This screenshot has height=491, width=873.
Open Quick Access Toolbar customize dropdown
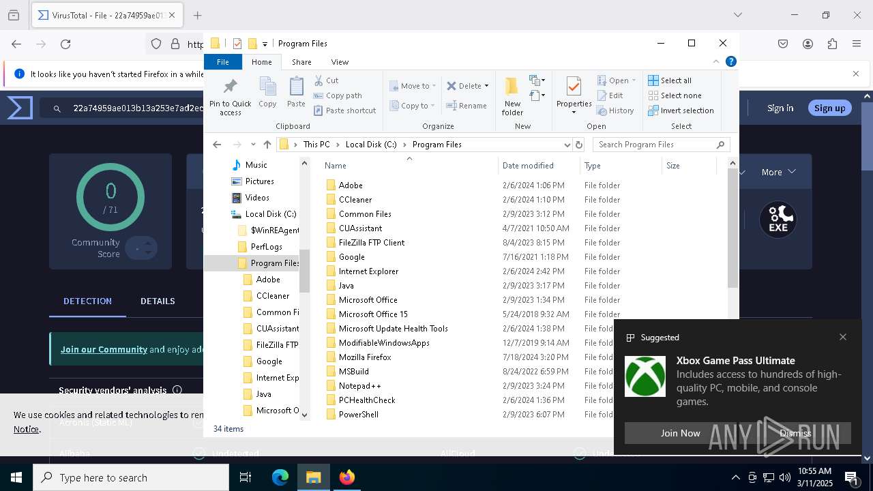pyautogui.click(x=265, y=44)
